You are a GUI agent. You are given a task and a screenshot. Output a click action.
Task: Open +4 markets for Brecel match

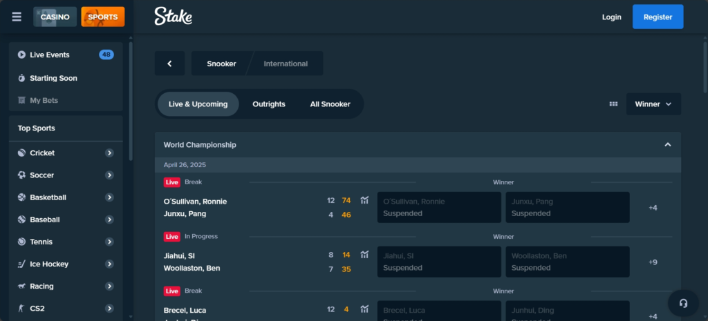tap(653, 316)
